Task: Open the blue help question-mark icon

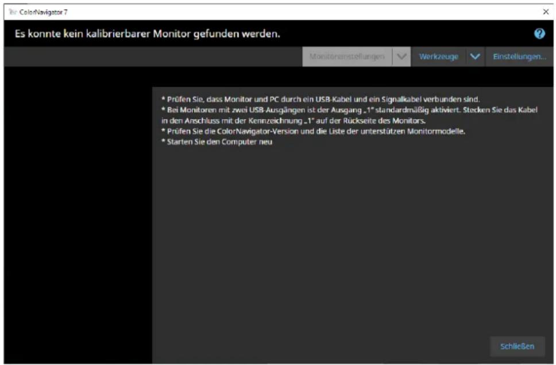Action: (x=539, y=34)
